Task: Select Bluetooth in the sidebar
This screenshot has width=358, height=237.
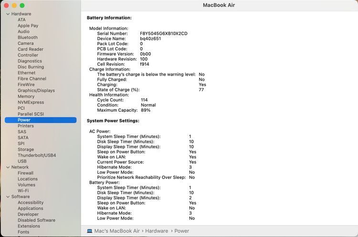Action: (x=28, y=38)
